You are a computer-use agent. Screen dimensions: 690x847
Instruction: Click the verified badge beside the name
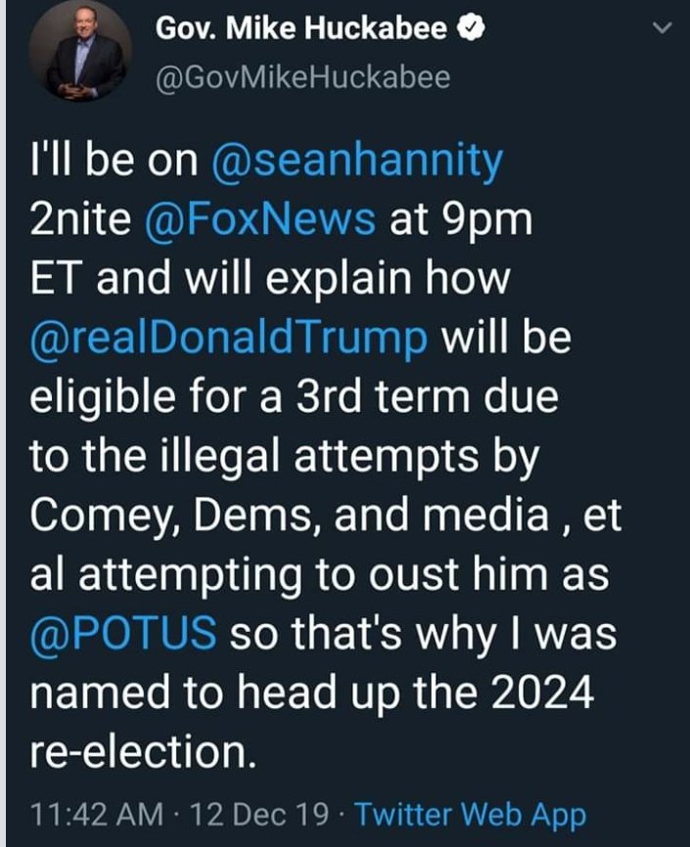(474, 30)
